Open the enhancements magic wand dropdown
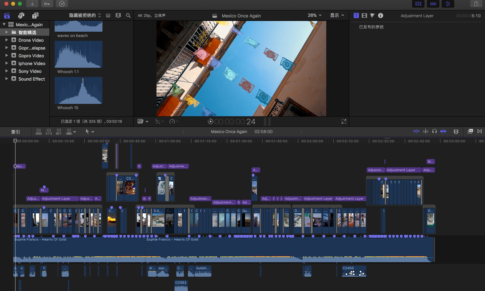The height and width of the screenshot is (291, 485). click(x=159, y=121)
